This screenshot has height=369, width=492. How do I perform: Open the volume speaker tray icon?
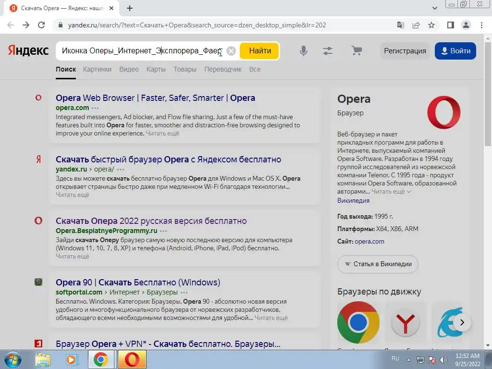coord(443,359)
